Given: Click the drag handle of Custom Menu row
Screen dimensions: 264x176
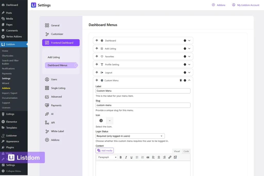Looking at the screenshot, I should [x=97, y=80].
